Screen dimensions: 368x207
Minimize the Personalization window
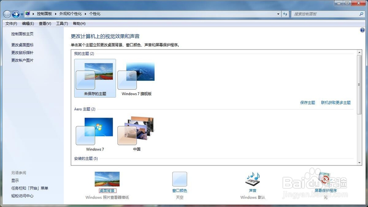[339, 3]
